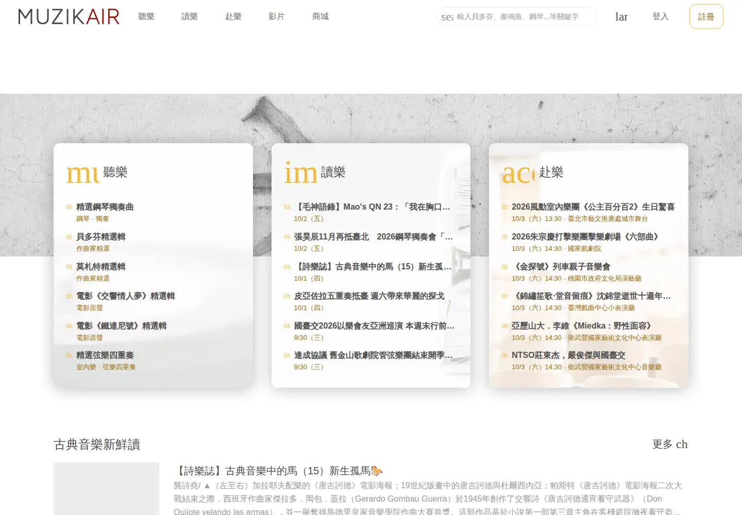Open article 張昊辰11月再抵臺北

tap(373, 237)
